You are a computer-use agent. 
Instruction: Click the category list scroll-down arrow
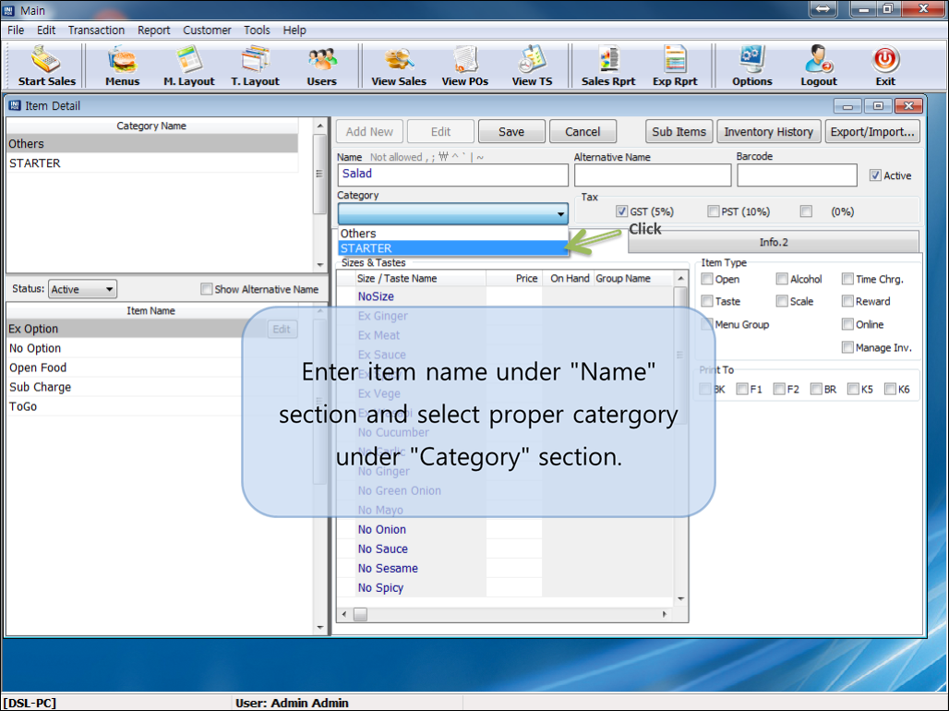pos(320,265)
